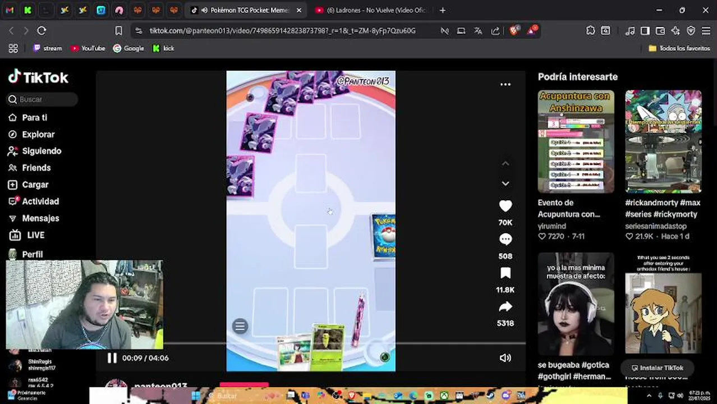Open the video three-dot options menu
Image resolution: width=717 pixels, height=404 pixels.
(505, 85)
